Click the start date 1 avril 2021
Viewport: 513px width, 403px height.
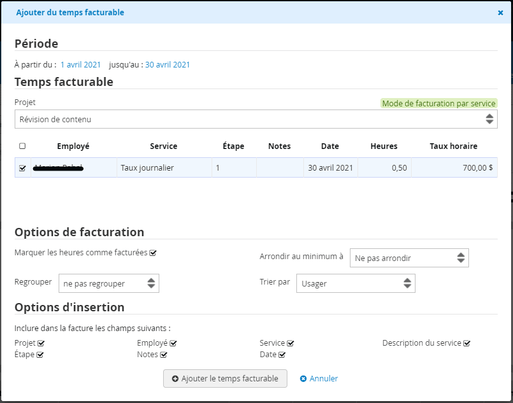tap(80, 64)
